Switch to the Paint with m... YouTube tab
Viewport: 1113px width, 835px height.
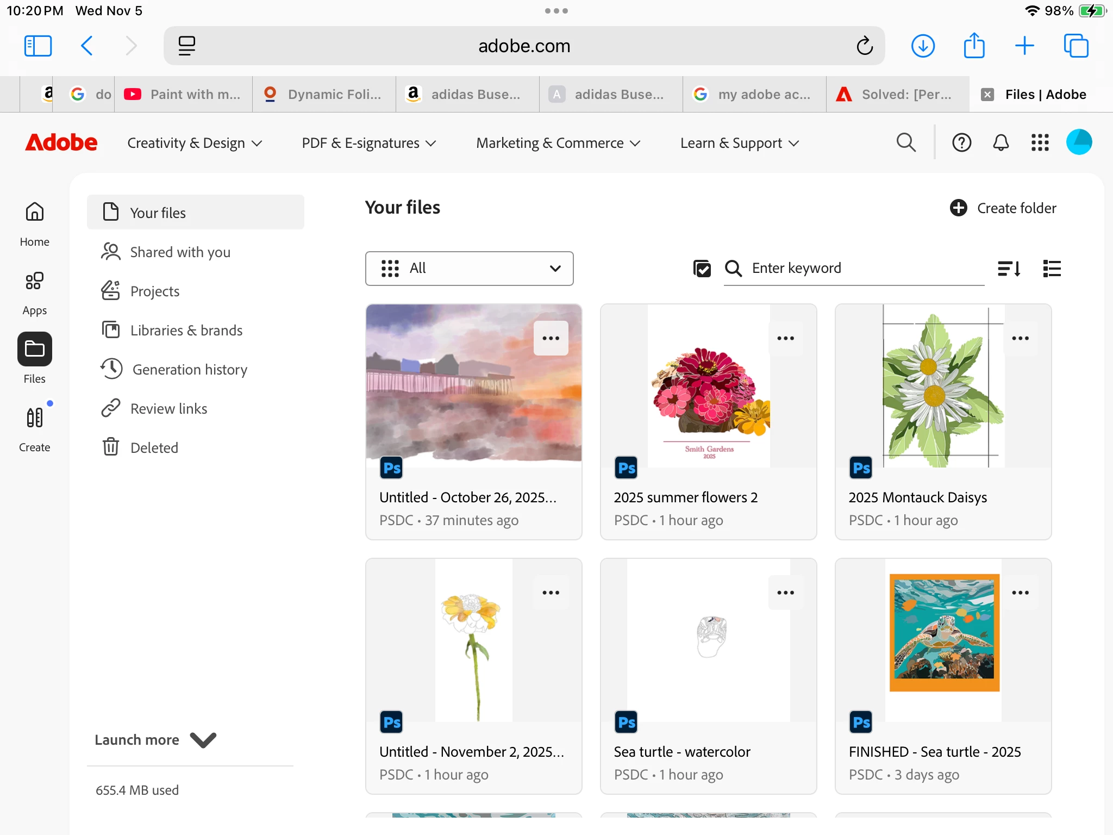(x=183, y=94)
